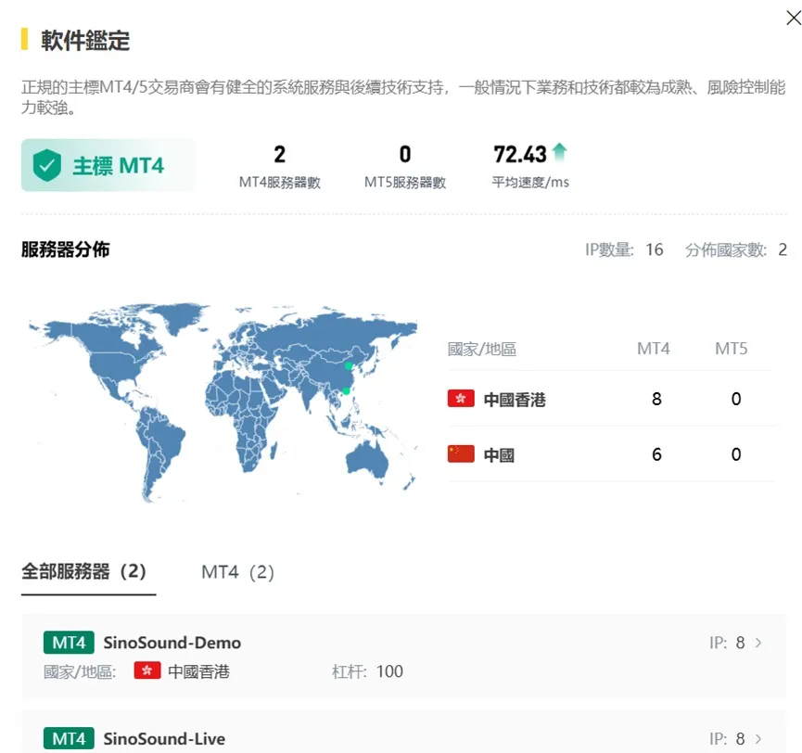This screenshot has height=753, width=802.
Task: Click 中國香港 region text under SinoSound-Demo
Action: pos(198,671)
